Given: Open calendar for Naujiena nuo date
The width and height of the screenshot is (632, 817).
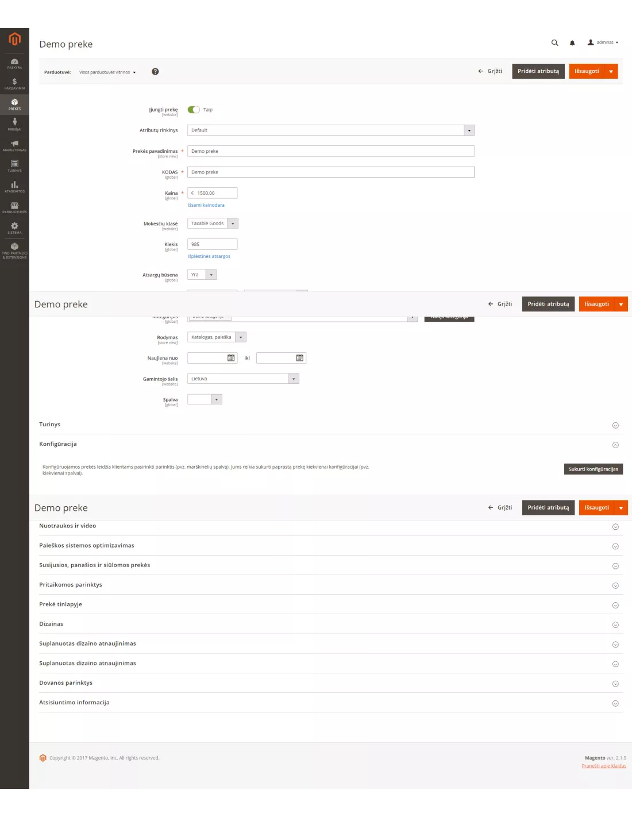Looking at the screenshot, I should (231, 358).
